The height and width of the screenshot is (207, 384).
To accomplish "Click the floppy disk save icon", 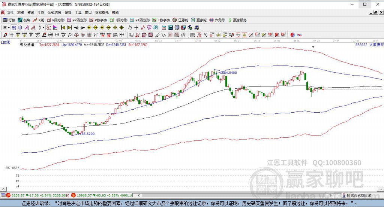I will (183, 28).
